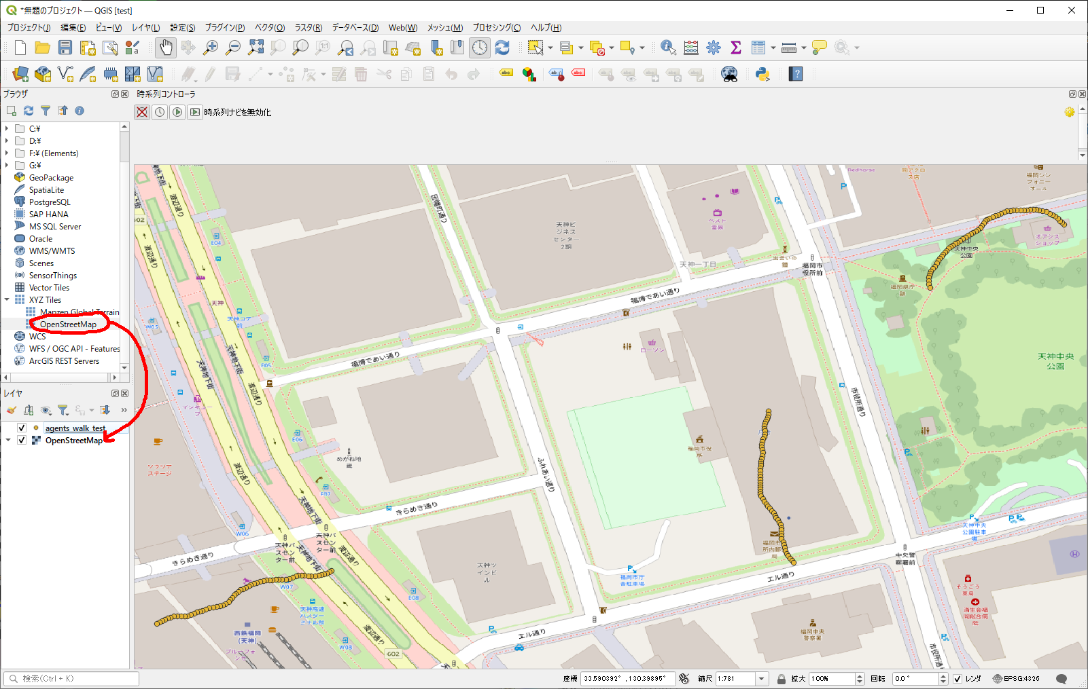Image resolution: width=1088 pixels, height=689 pixels.
Task: Expand the C:\ drive in browser
Action: click(x=7, y=128)
